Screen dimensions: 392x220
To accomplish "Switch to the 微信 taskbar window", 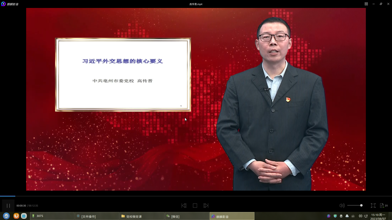I will click(186, 216).
